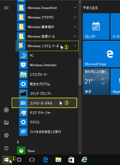Click the scrollbar down arrow
The height and width of the screenshot is (165, 120).
pyautogui.click(x=80, y=153)
